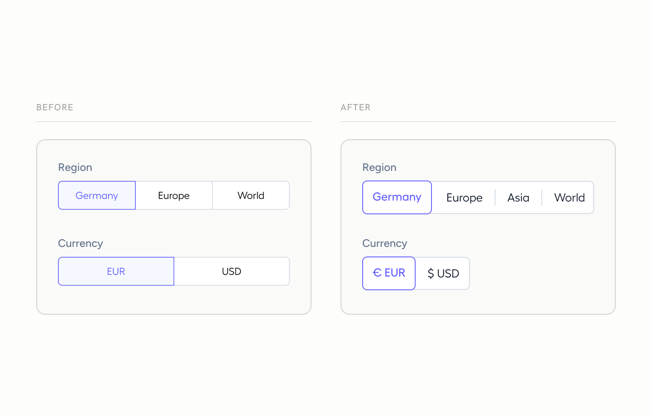Choose the € EUR currency segment
652x416 pixels.
(x=389, y=273)
